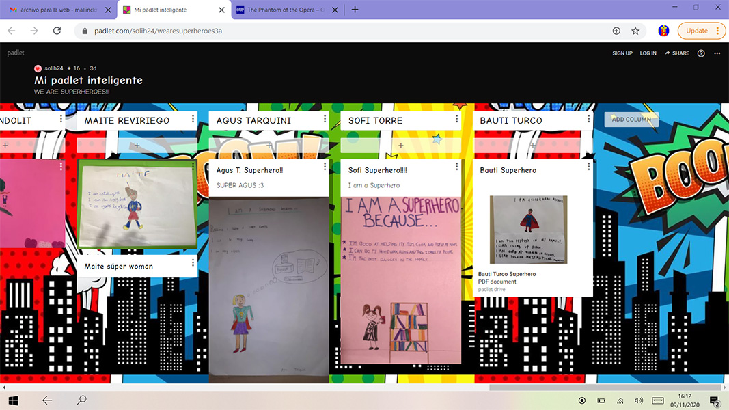Open Bauti Turco column three-dot menu

588,120
